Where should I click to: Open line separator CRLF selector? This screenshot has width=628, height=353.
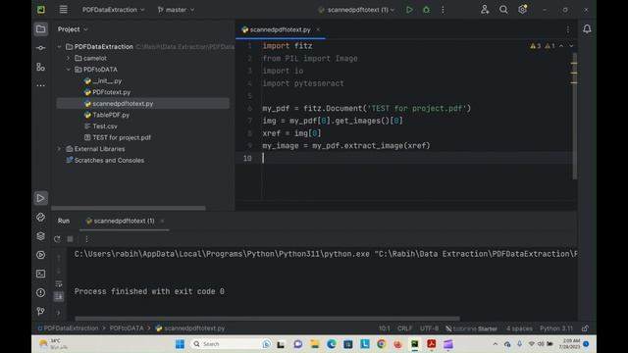point(404,328)
